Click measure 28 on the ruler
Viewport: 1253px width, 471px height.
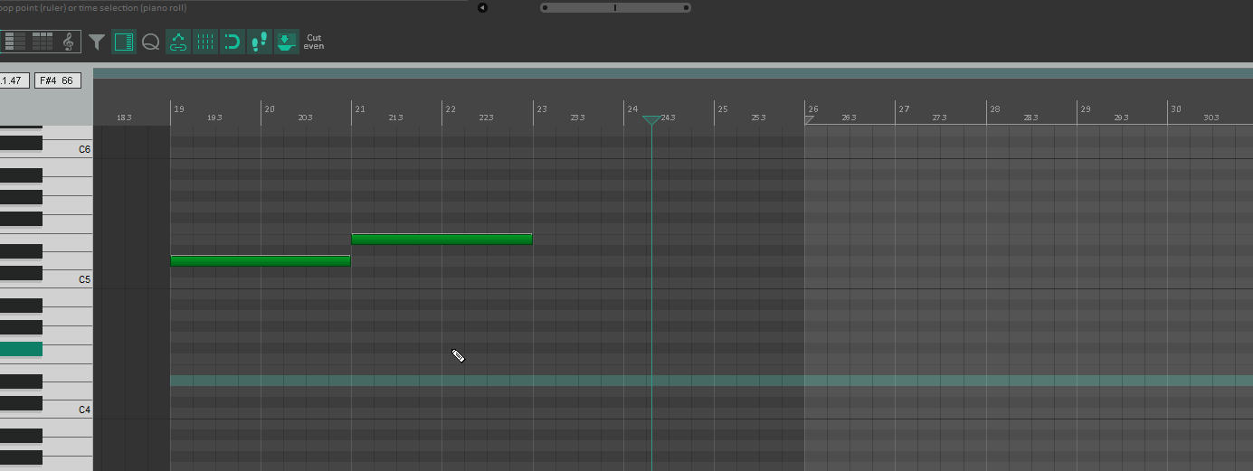pyautogui.click(x=994, y=108)
